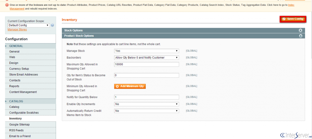Viewport: 312px width, 139px height.
Task: Collapse the GENERAL configuration group
Action: point(30,46)
